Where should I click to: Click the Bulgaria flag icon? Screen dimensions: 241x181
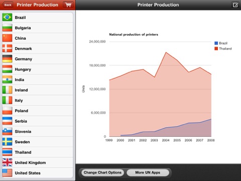click(7, 28)
